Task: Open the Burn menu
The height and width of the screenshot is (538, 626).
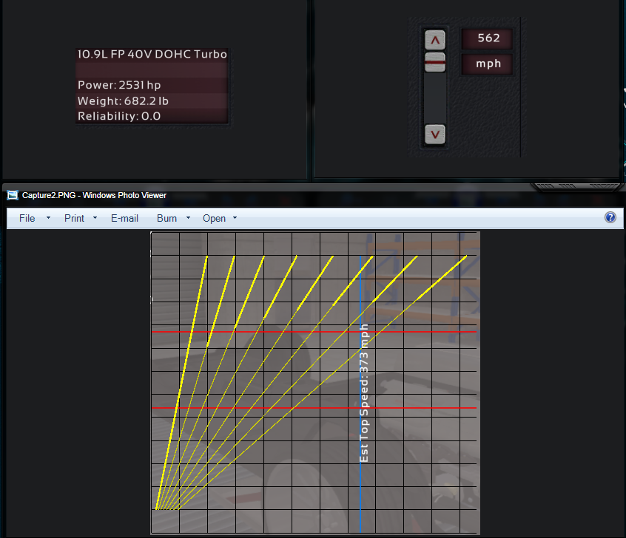Action: pyautogui.click(x=166, y=218)
